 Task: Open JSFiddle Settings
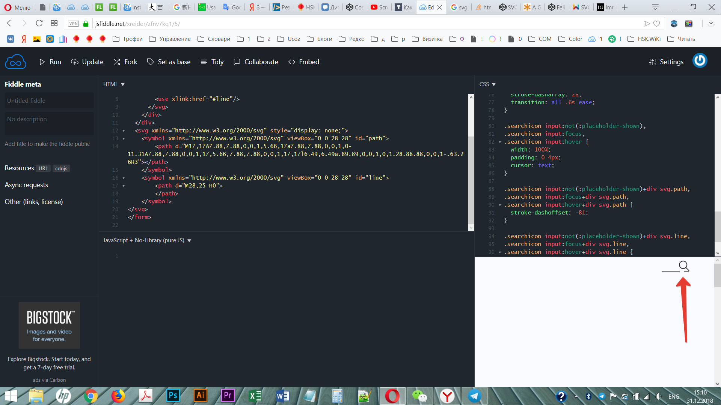pyautogui.click(x=666, y=62)
